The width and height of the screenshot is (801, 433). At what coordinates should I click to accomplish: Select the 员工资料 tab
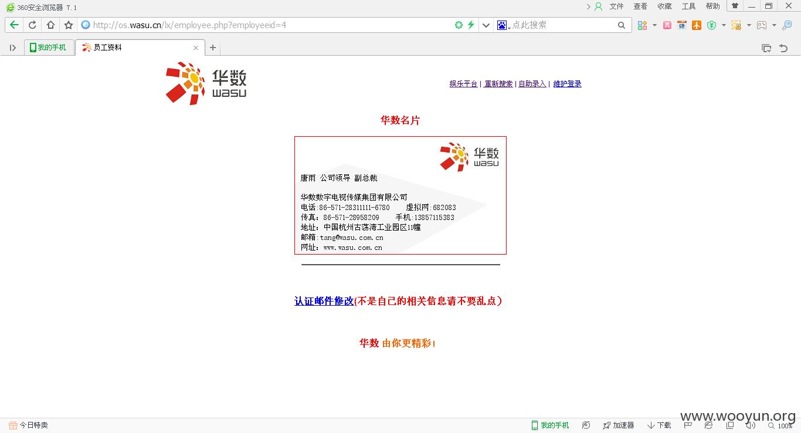click(140, 48)
